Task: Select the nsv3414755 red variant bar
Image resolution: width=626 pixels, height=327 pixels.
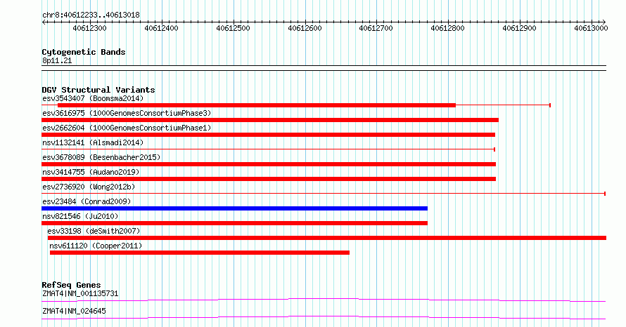Action: (269, 179)
